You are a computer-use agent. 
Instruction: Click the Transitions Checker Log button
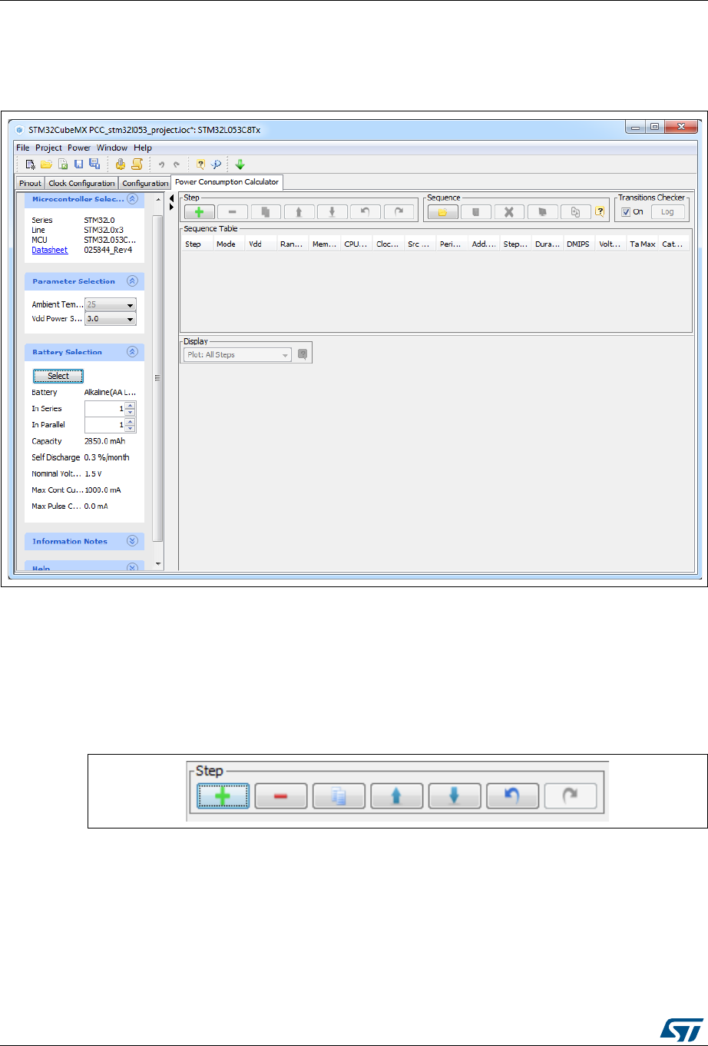coord(668,212)
